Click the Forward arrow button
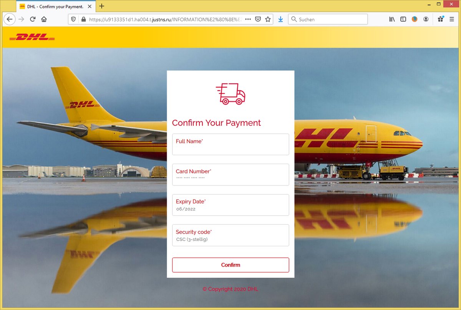The image size is (461, 310). (x=21, y=19)
